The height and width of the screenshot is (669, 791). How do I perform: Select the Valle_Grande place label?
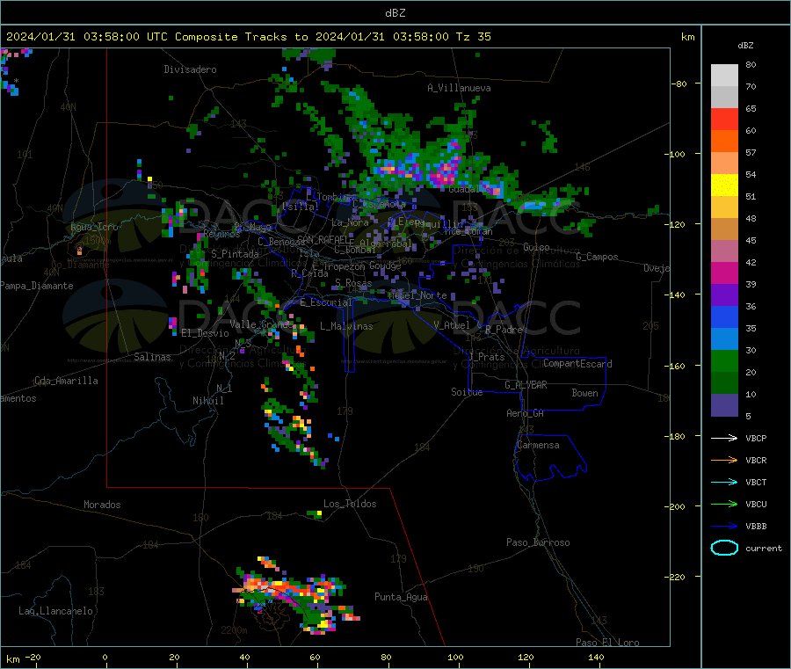[262, 324]
